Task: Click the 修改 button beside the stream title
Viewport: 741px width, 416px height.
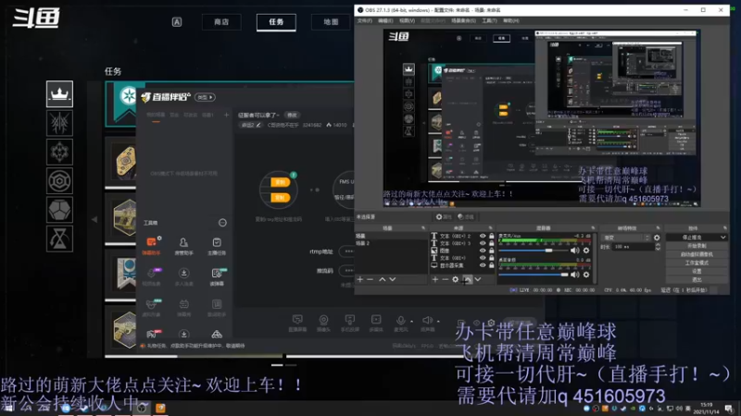Action: coord(292,115)
